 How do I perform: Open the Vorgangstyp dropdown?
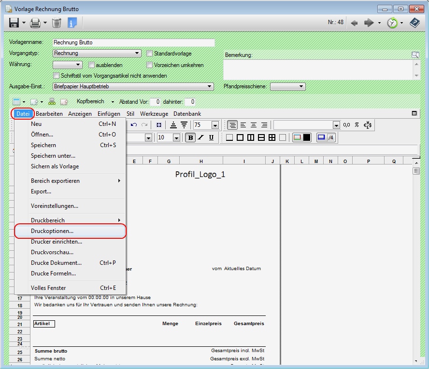click(137, 54)
